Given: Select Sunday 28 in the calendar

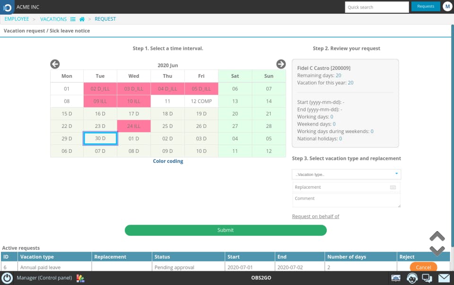Looking at the screenshot, I should 269,126.
